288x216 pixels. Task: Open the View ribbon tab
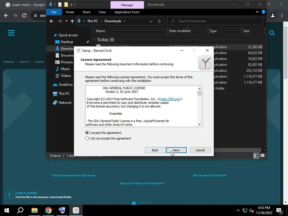point(102,12)
